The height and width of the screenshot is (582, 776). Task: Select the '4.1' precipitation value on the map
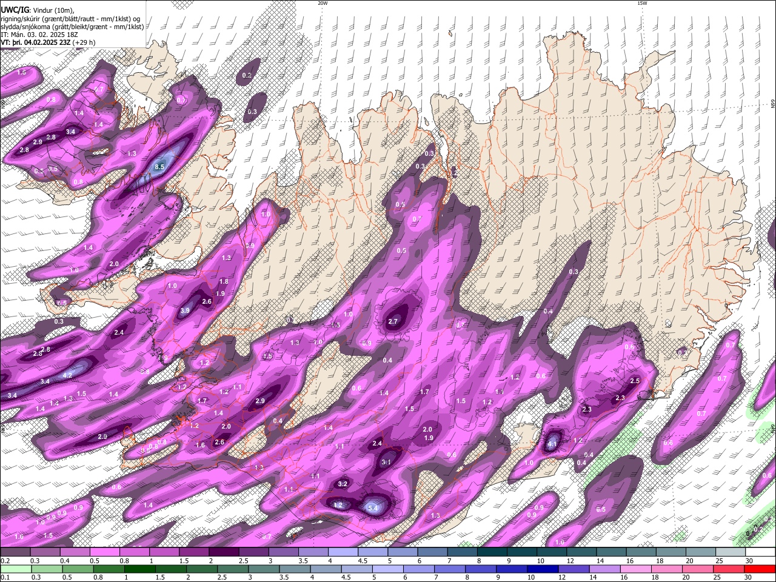point(552,444)
